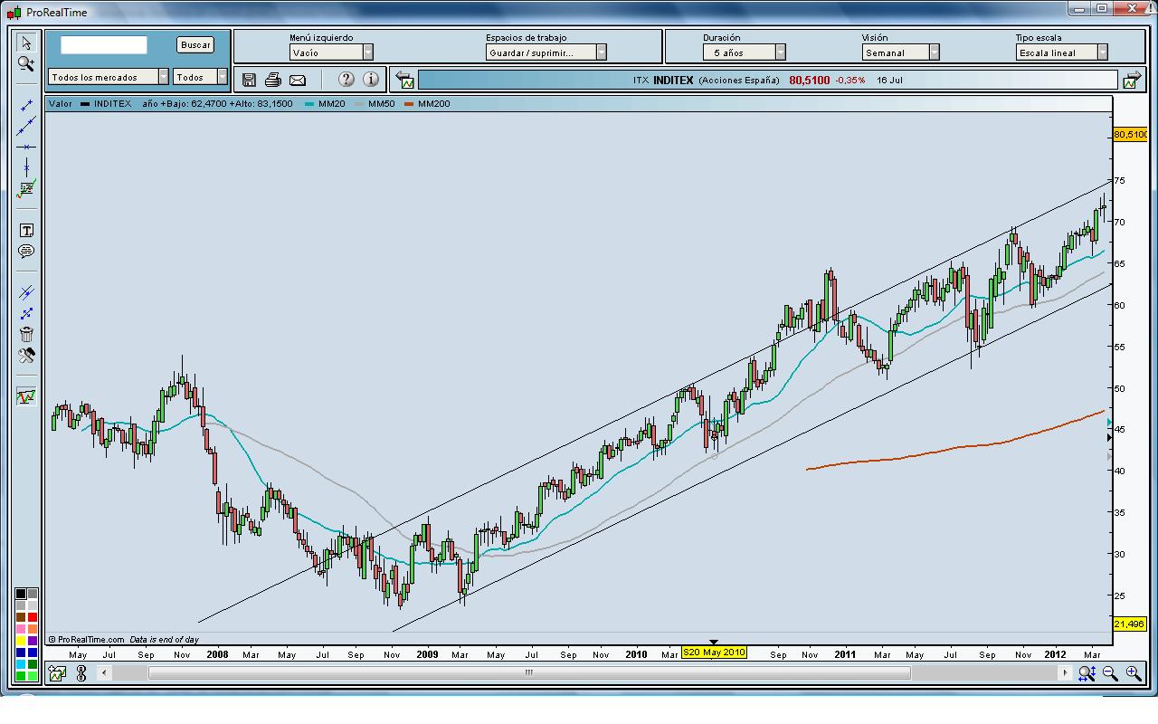Pick the yellow color swatch
This screenshot has width=1158, height=724.
pos(21,640)
